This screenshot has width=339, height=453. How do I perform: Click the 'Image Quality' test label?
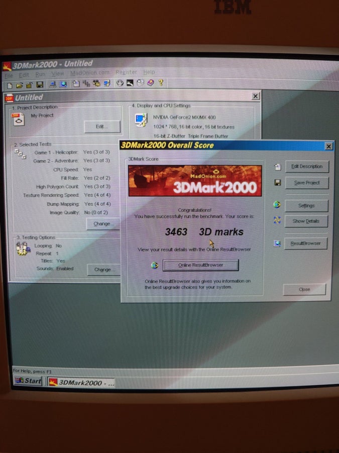tap(65, 212)
